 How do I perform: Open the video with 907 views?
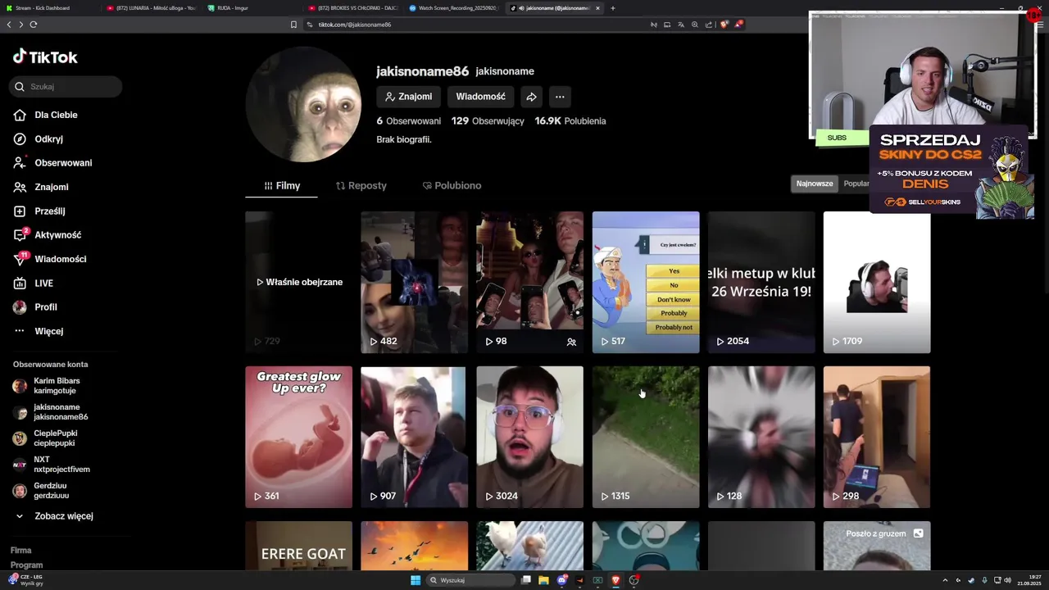(414, 437)
